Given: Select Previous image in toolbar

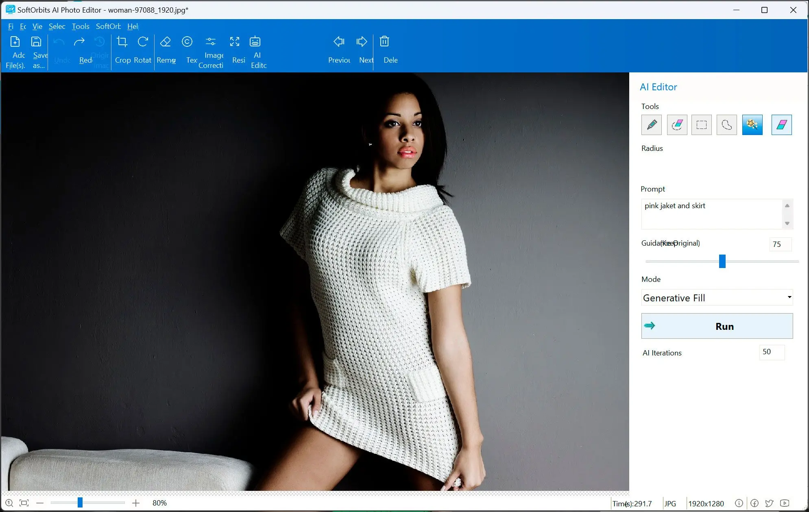Looking at the screenshot, I should (x=340, y=50).
